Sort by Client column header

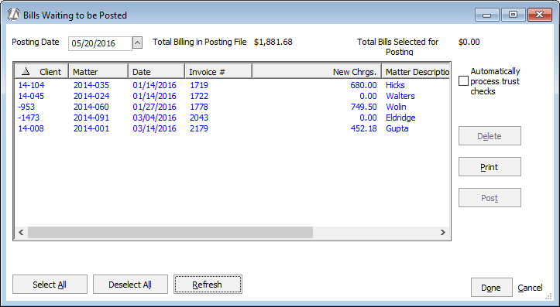tap(41, 71)
